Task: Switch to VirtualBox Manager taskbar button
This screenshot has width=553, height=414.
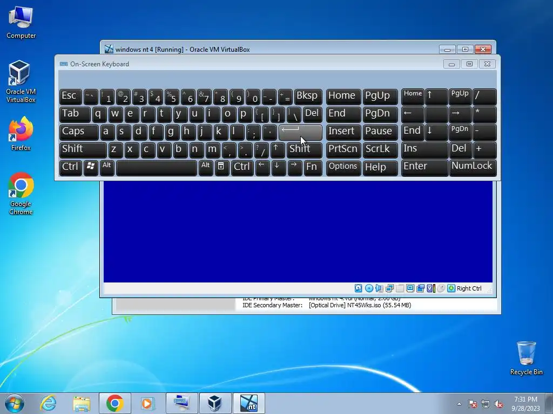Action: coord(215,403)
